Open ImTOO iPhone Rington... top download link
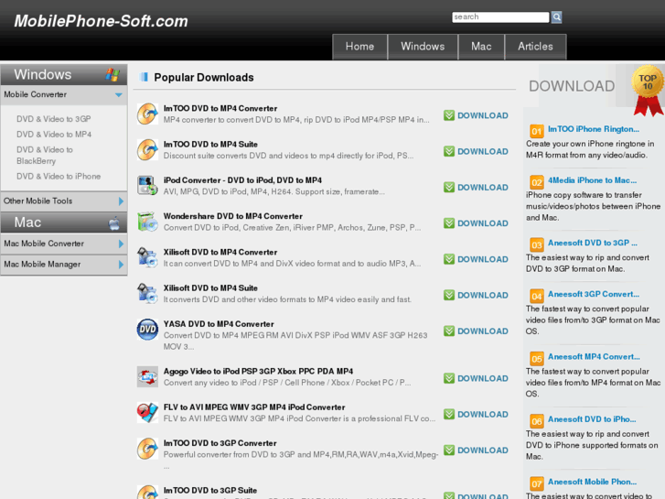665x499 pixels. 594,129
